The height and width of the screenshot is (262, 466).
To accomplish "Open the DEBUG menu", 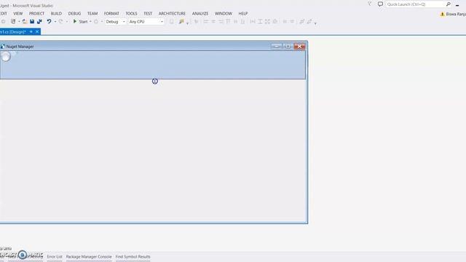I will tap(74, 13).
